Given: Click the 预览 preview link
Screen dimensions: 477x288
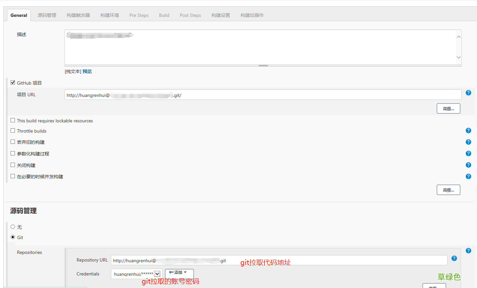Looking at the screenshot, I should [x=87, y=71].
